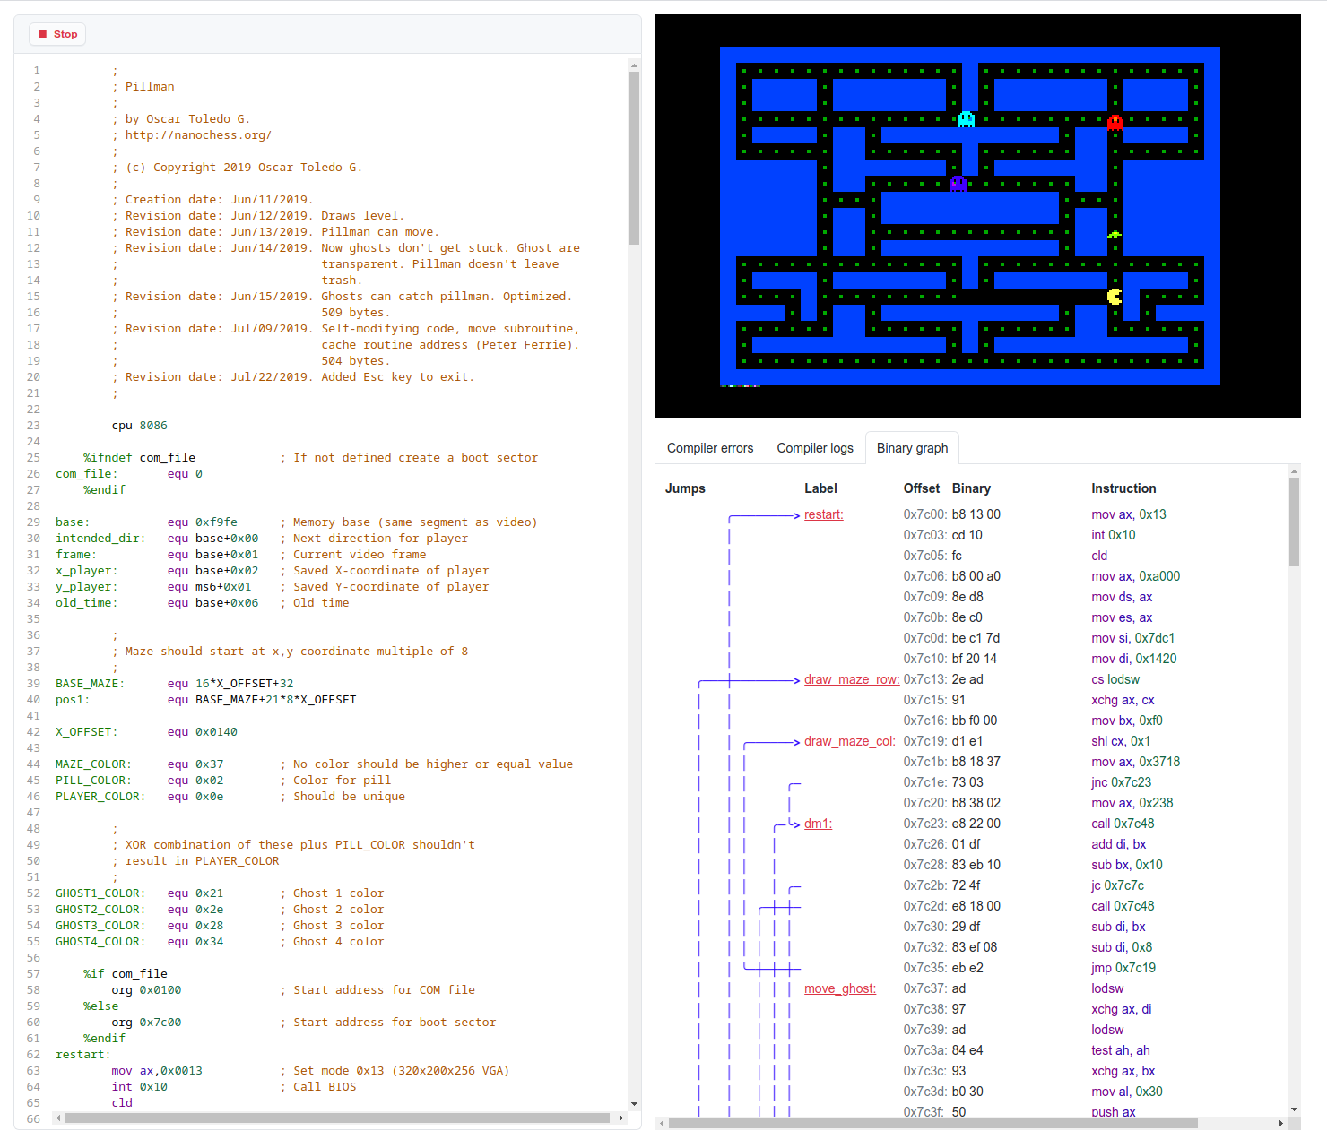1327x1148 pixels.
Task: Open the Compiler logs tab
Action: pyautogui.click(x=815, y=448)
